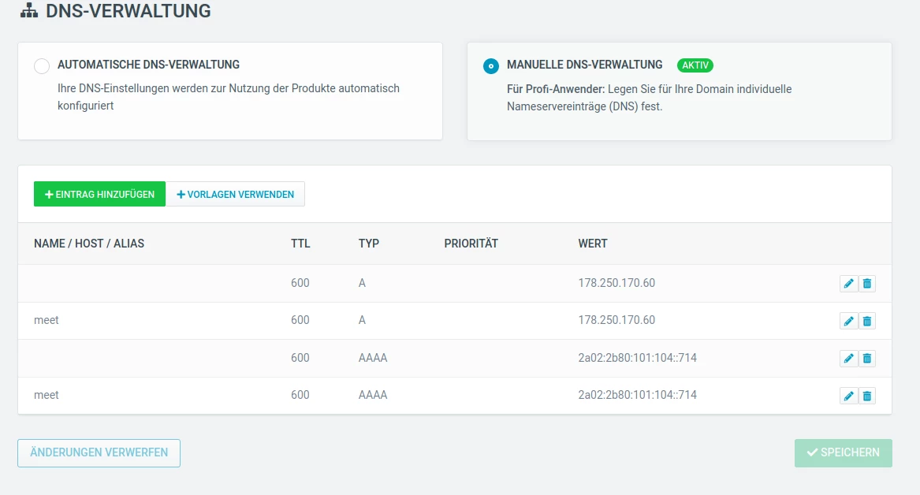This screenshot has height=495, width=920.
Task: Edit the A record with empty host name
Action: [x=848, y=284]
